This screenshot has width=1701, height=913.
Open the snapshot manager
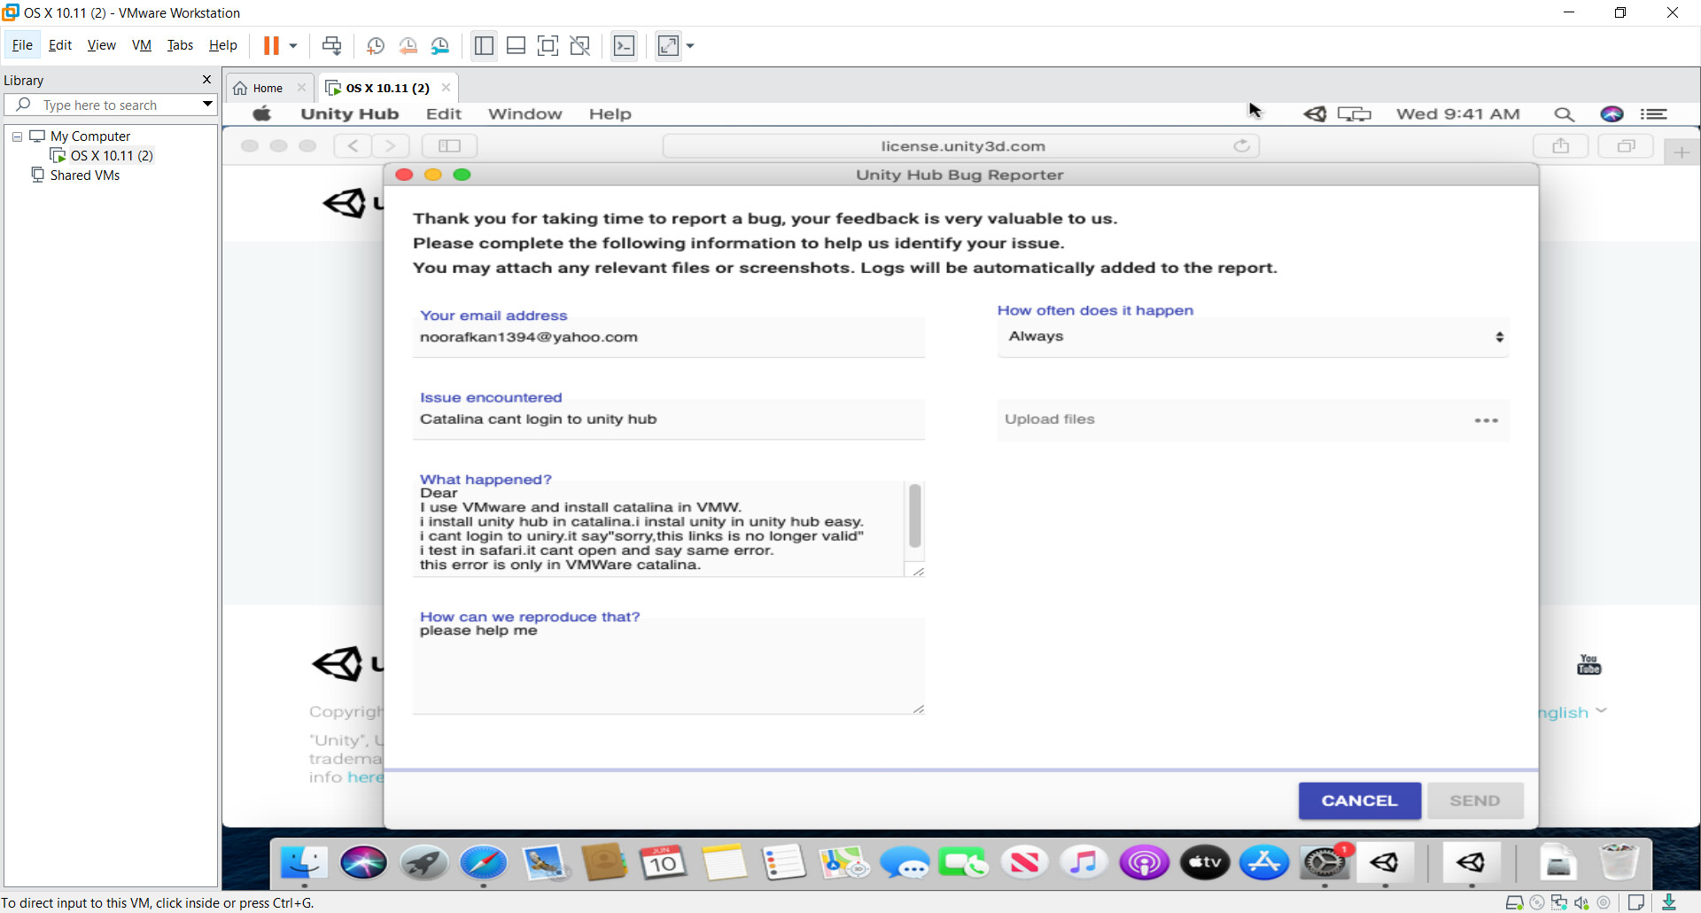439,46
